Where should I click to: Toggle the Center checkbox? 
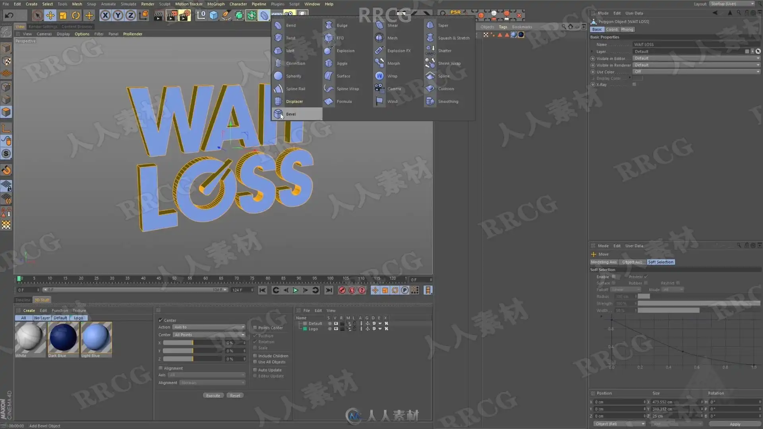[x=161, y=320]
